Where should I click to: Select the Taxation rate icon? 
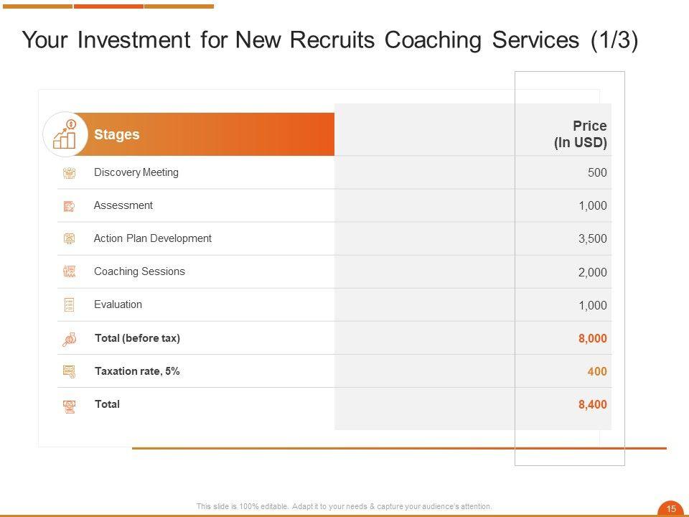tap(70, 372)
